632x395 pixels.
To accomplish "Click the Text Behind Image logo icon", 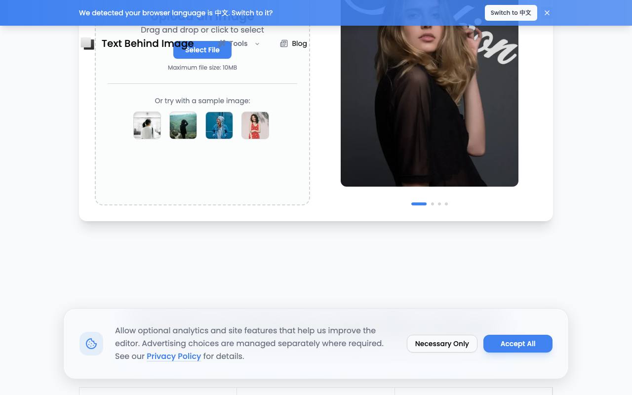I will point(87,43).
